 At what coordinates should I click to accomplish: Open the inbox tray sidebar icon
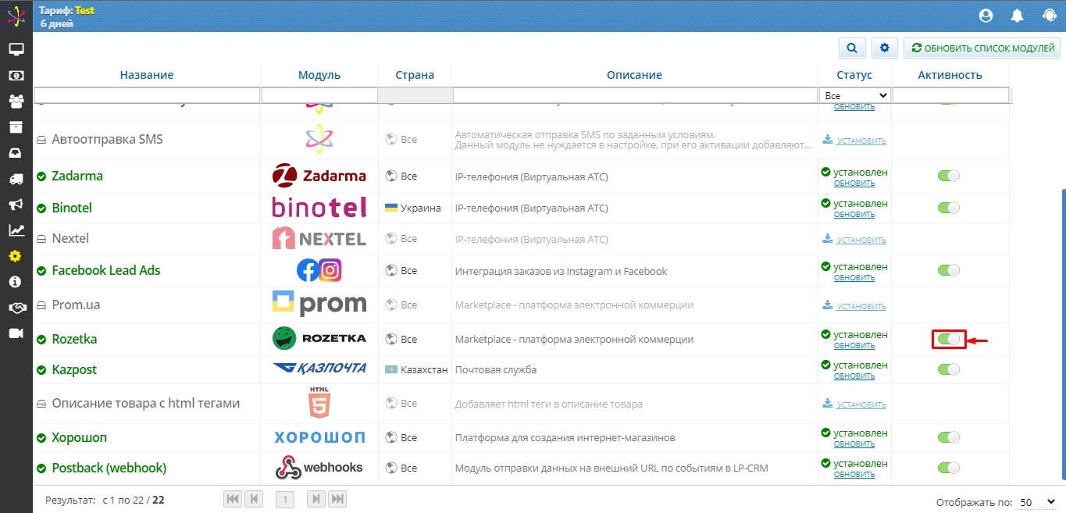(16, 153)
